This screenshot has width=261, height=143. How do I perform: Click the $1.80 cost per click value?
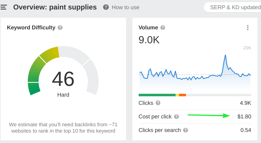point(244,116)
